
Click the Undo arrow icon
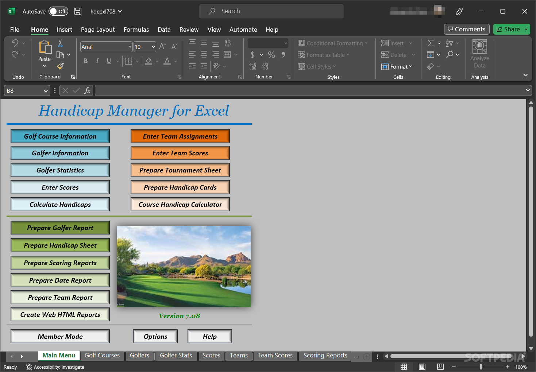click(x=15, y=43)
